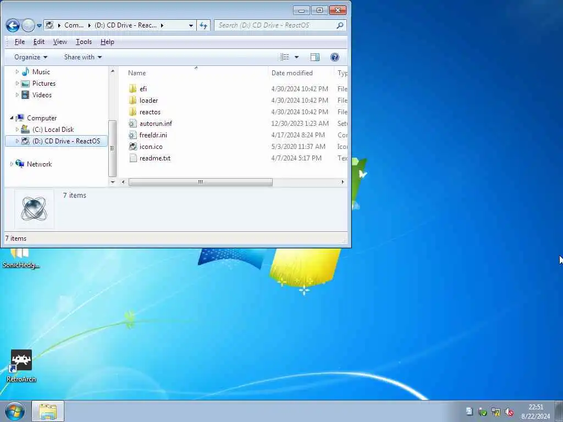Click the file list scroll right arrow
563x422 pixels.
[x=343, y=182]
